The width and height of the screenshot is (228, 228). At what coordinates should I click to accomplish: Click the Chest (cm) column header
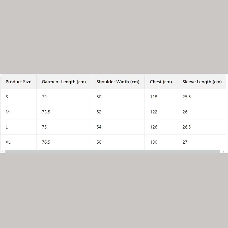[x=161, y=82]
